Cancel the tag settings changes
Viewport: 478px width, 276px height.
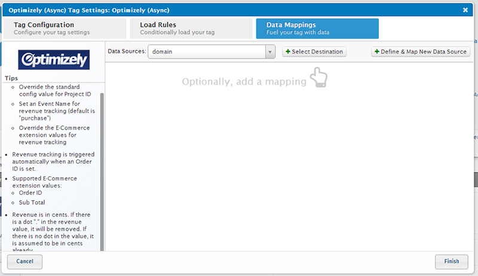point(24,261)
